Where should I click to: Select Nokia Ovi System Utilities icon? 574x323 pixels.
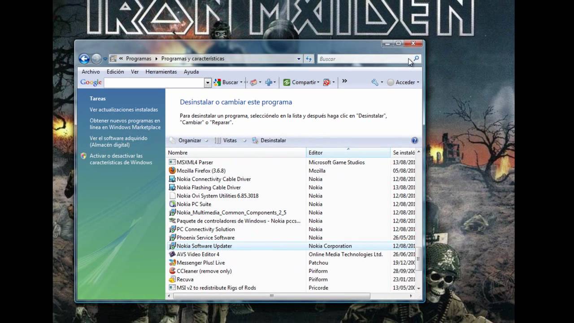[x=172, y=196]
